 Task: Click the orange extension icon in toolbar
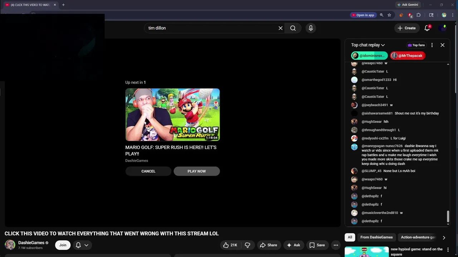401,15
